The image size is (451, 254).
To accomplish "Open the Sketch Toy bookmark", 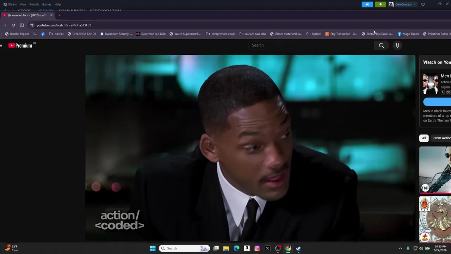I will (x=377, y=34).
